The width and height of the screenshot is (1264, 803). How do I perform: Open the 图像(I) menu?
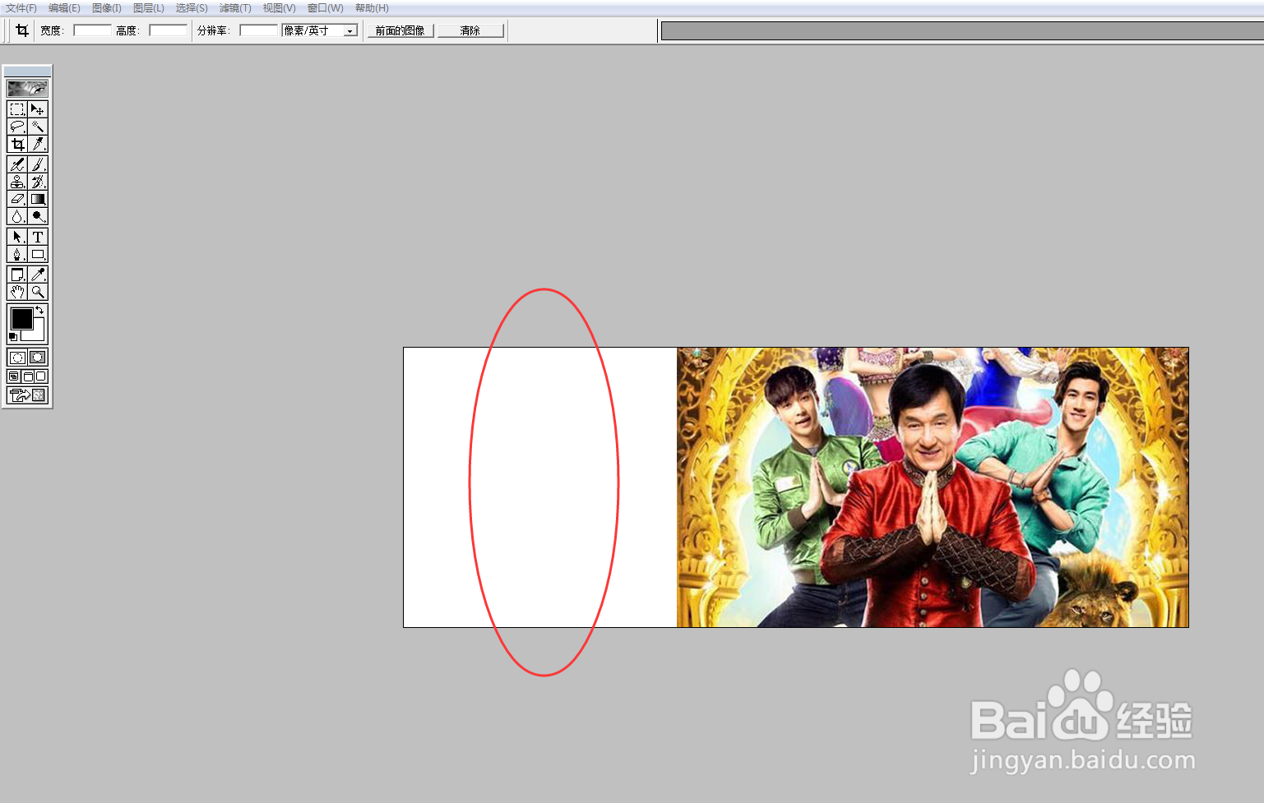click(107, 8)
